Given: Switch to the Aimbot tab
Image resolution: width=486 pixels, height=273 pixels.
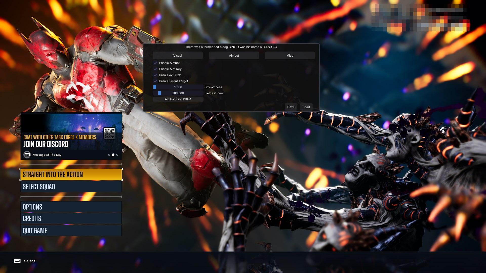Looking at the screenshot, I should pos(234,55).
